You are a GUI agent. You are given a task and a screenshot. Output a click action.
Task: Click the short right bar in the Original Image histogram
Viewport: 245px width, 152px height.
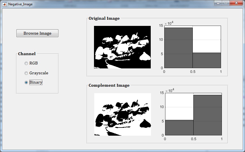(x=207, y=60)
